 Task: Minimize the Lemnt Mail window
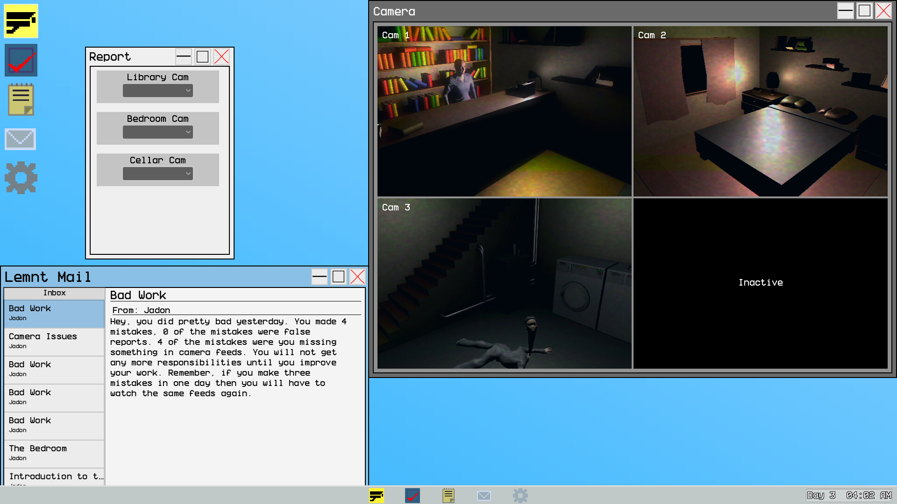(x=320, y=277)
